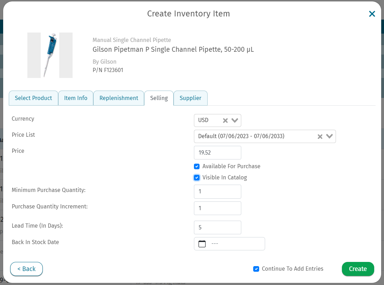
Task: Click the Back In Stock Date label
Action: (35, 242)
